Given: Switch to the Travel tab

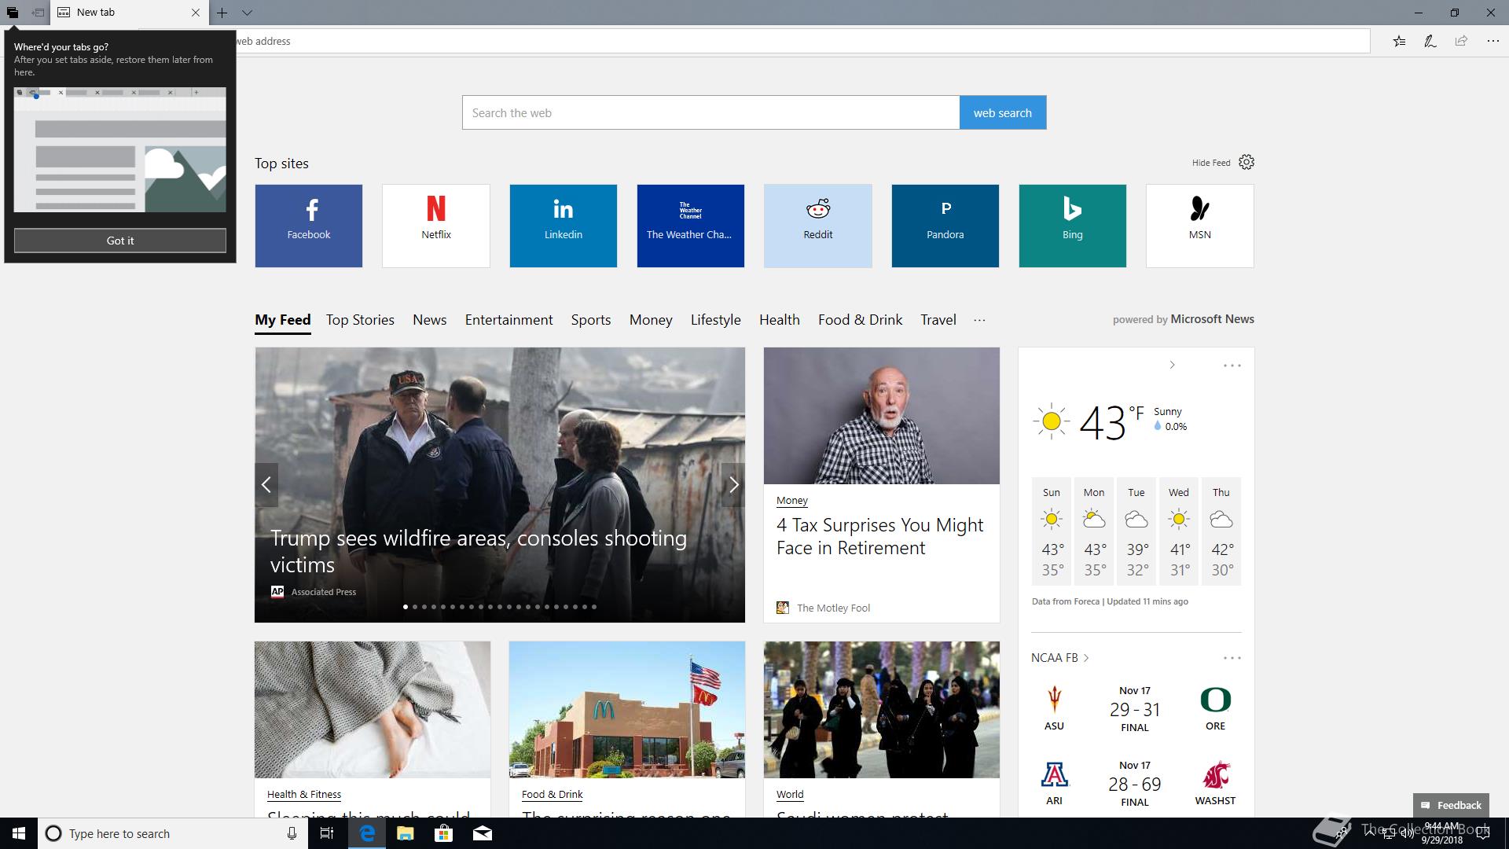Looking at the screenshot, I should 938,320.
